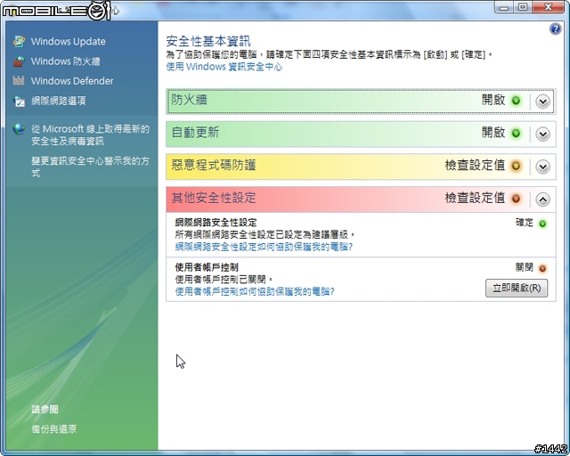570x456 pixels.
Task: Click the Windows Update shield icon
Action: [19, 42]
